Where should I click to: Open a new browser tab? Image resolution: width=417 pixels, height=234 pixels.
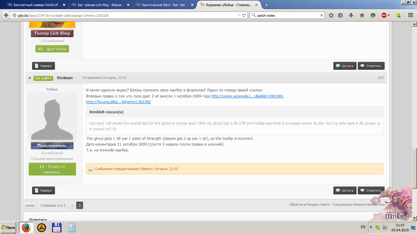coord(267,5)
